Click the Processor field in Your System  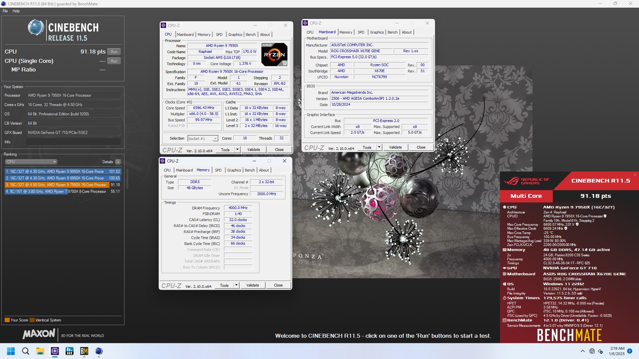click(x=73, y=95)
